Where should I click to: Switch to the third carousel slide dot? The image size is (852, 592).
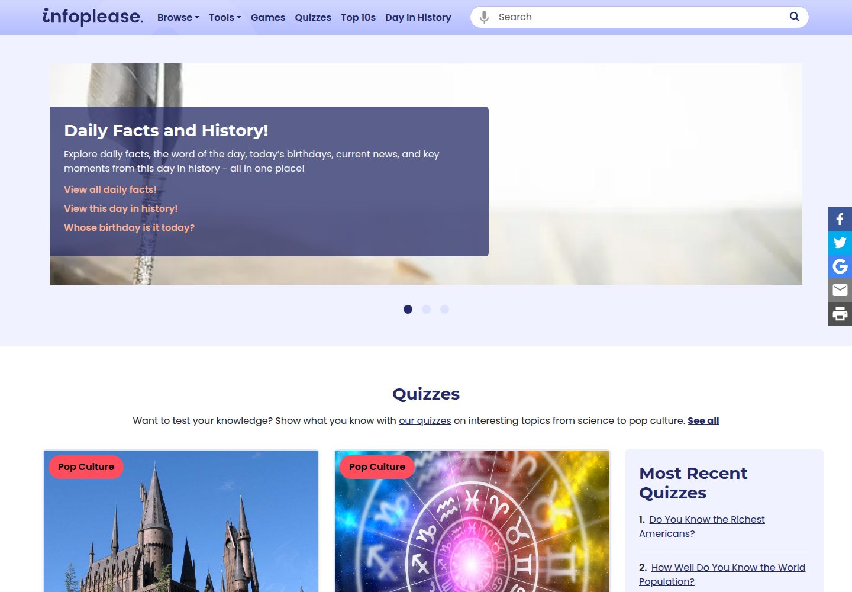(444, 309)
